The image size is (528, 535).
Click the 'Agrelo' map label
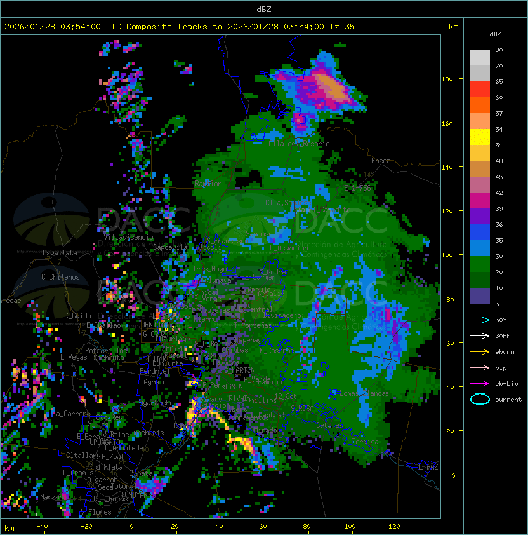point(155,382)
